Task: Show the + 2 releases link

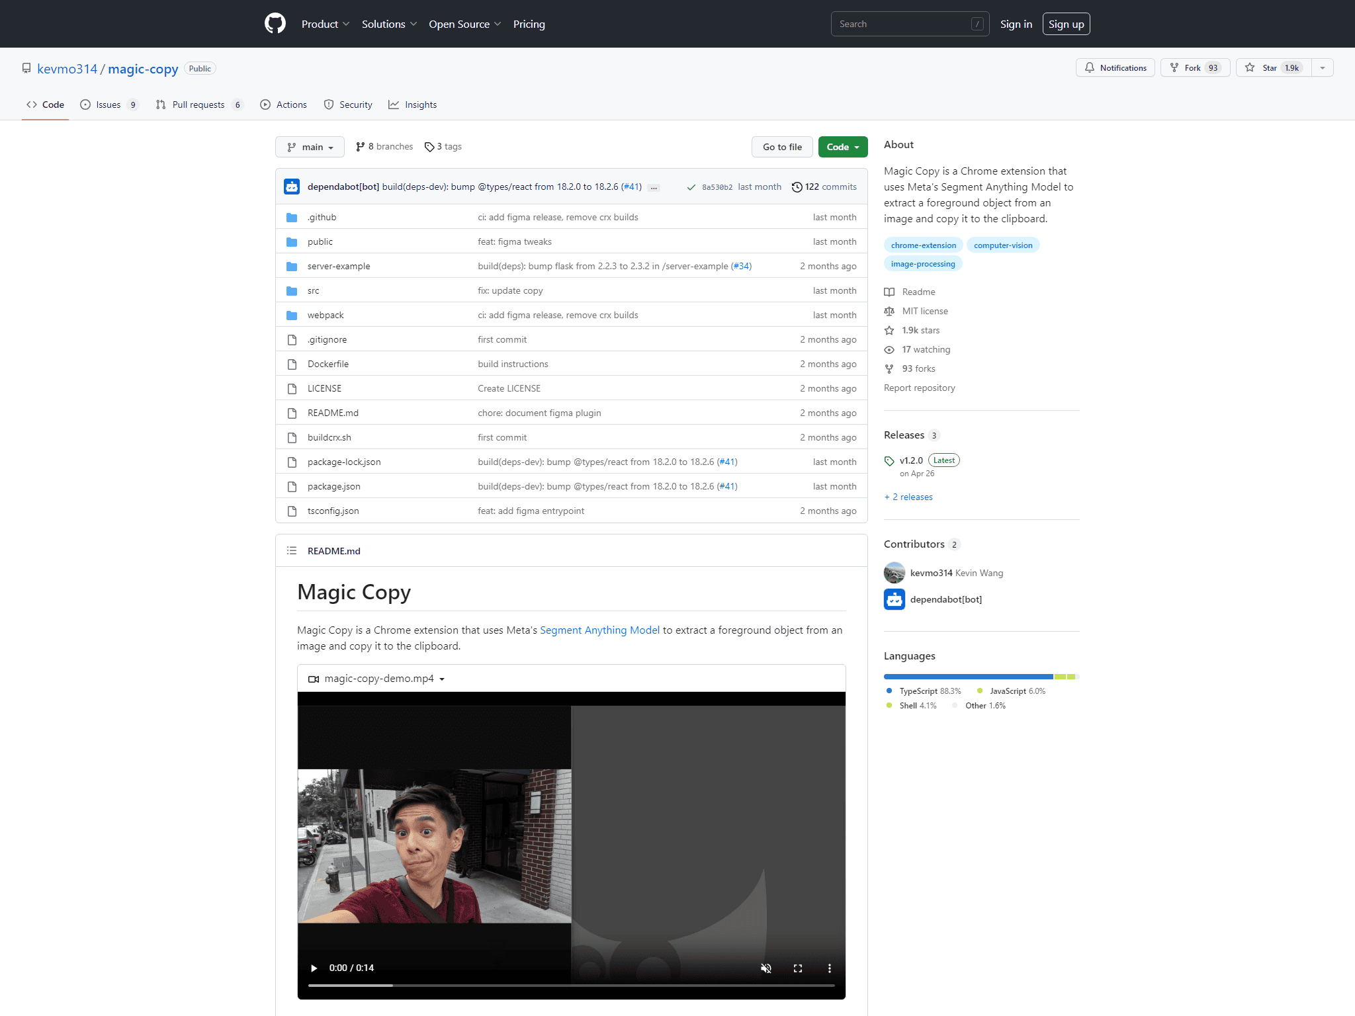Action: pyautogui.click(x=908, y=497)
